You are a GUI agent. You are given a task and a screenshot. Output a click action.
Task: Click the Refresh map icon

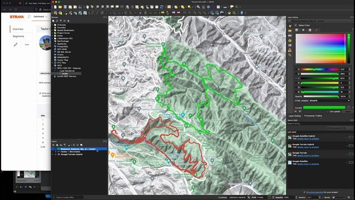[161, 7]
